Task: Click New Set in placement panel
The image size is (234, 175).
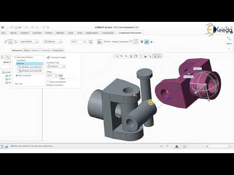Action: [x=19, y=84]
